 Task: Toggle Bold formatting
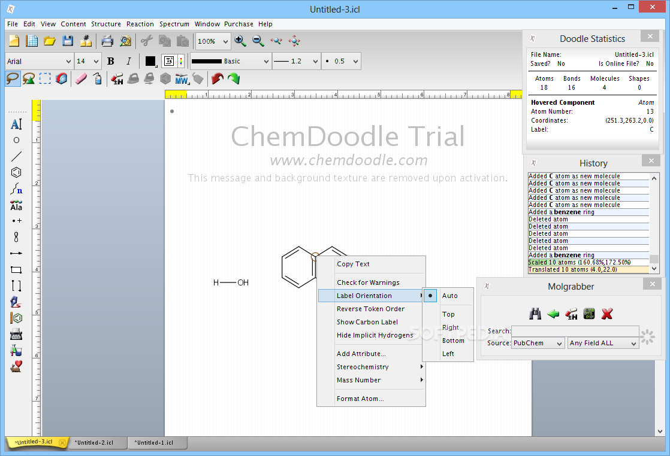pyautogui.click(x=111, y=61)
